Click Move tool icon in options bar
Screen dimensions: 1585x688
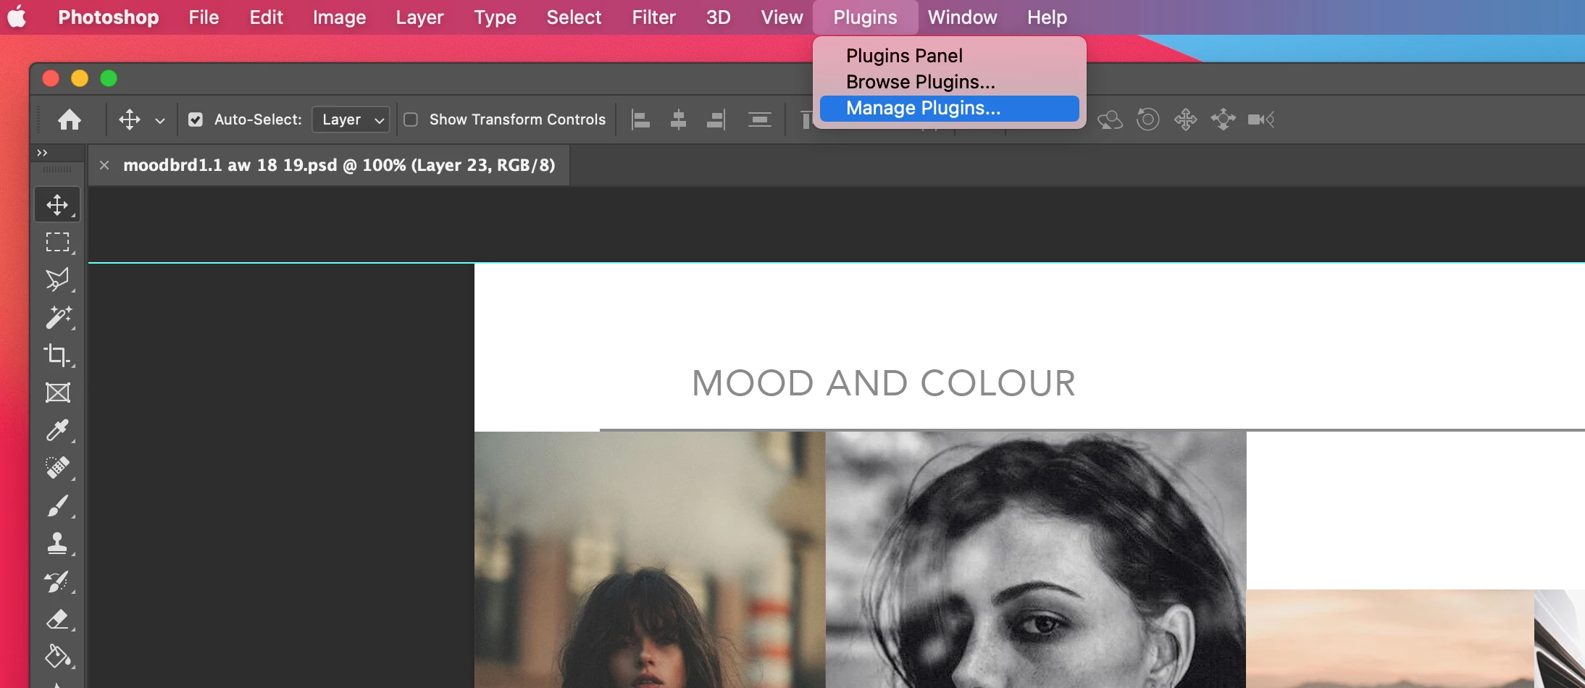tap(130, 119)
